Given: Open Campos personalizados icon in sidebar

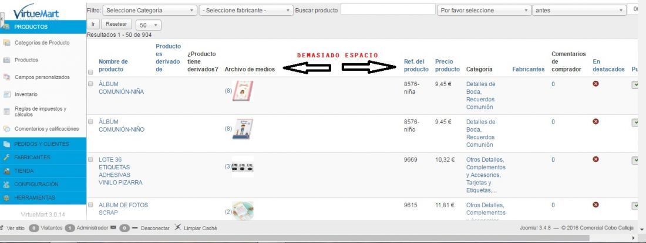Looking at the screenshot, I should [6, 77].
